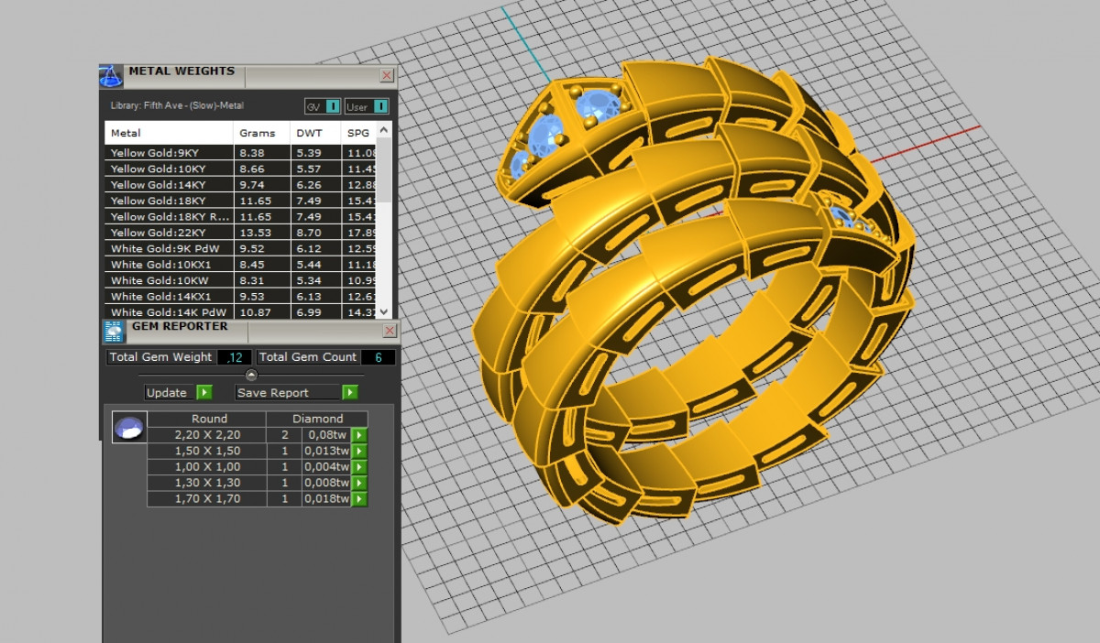Click green arrow for the 1,70 X 1,70 gem row
1100x643 pixels.
tap(359, 499)
